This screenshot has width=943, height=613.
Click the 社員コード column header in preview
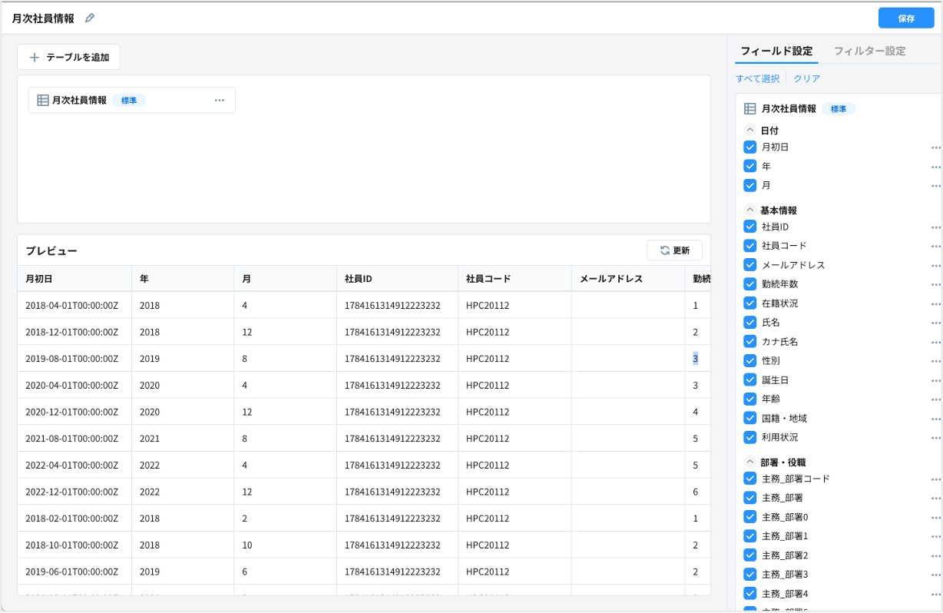[x=488, y=279]
